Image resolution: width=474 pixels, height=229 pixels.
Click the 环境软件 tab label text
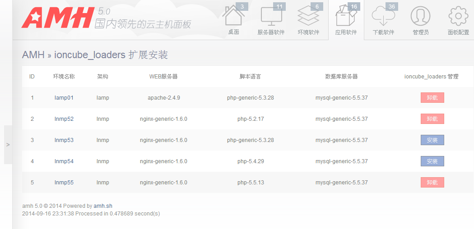coord(308,32)
